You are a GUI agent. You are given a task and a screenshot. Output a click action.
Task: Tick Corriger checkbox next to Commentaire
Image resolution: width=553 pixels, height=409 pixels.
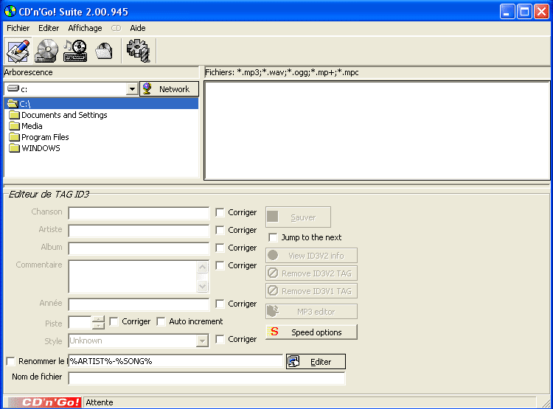pyautogui.click(x=220, y=265)
